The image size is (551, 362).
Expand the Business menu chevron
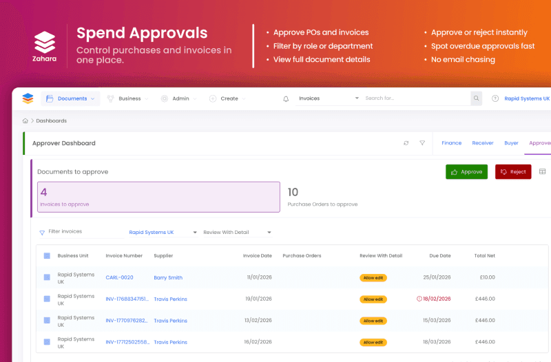146,99
